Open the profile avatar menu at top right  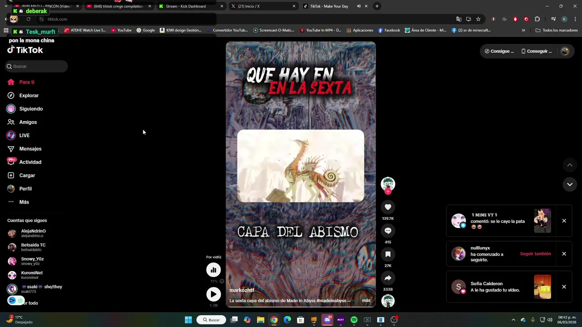(565, 51)
